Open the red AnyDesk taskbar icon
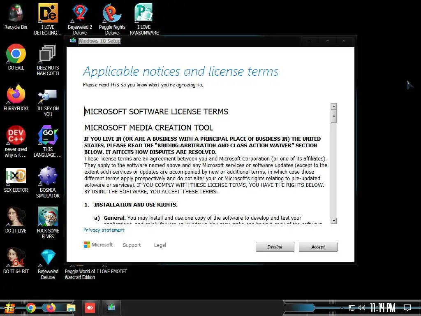 click(90, 308)
